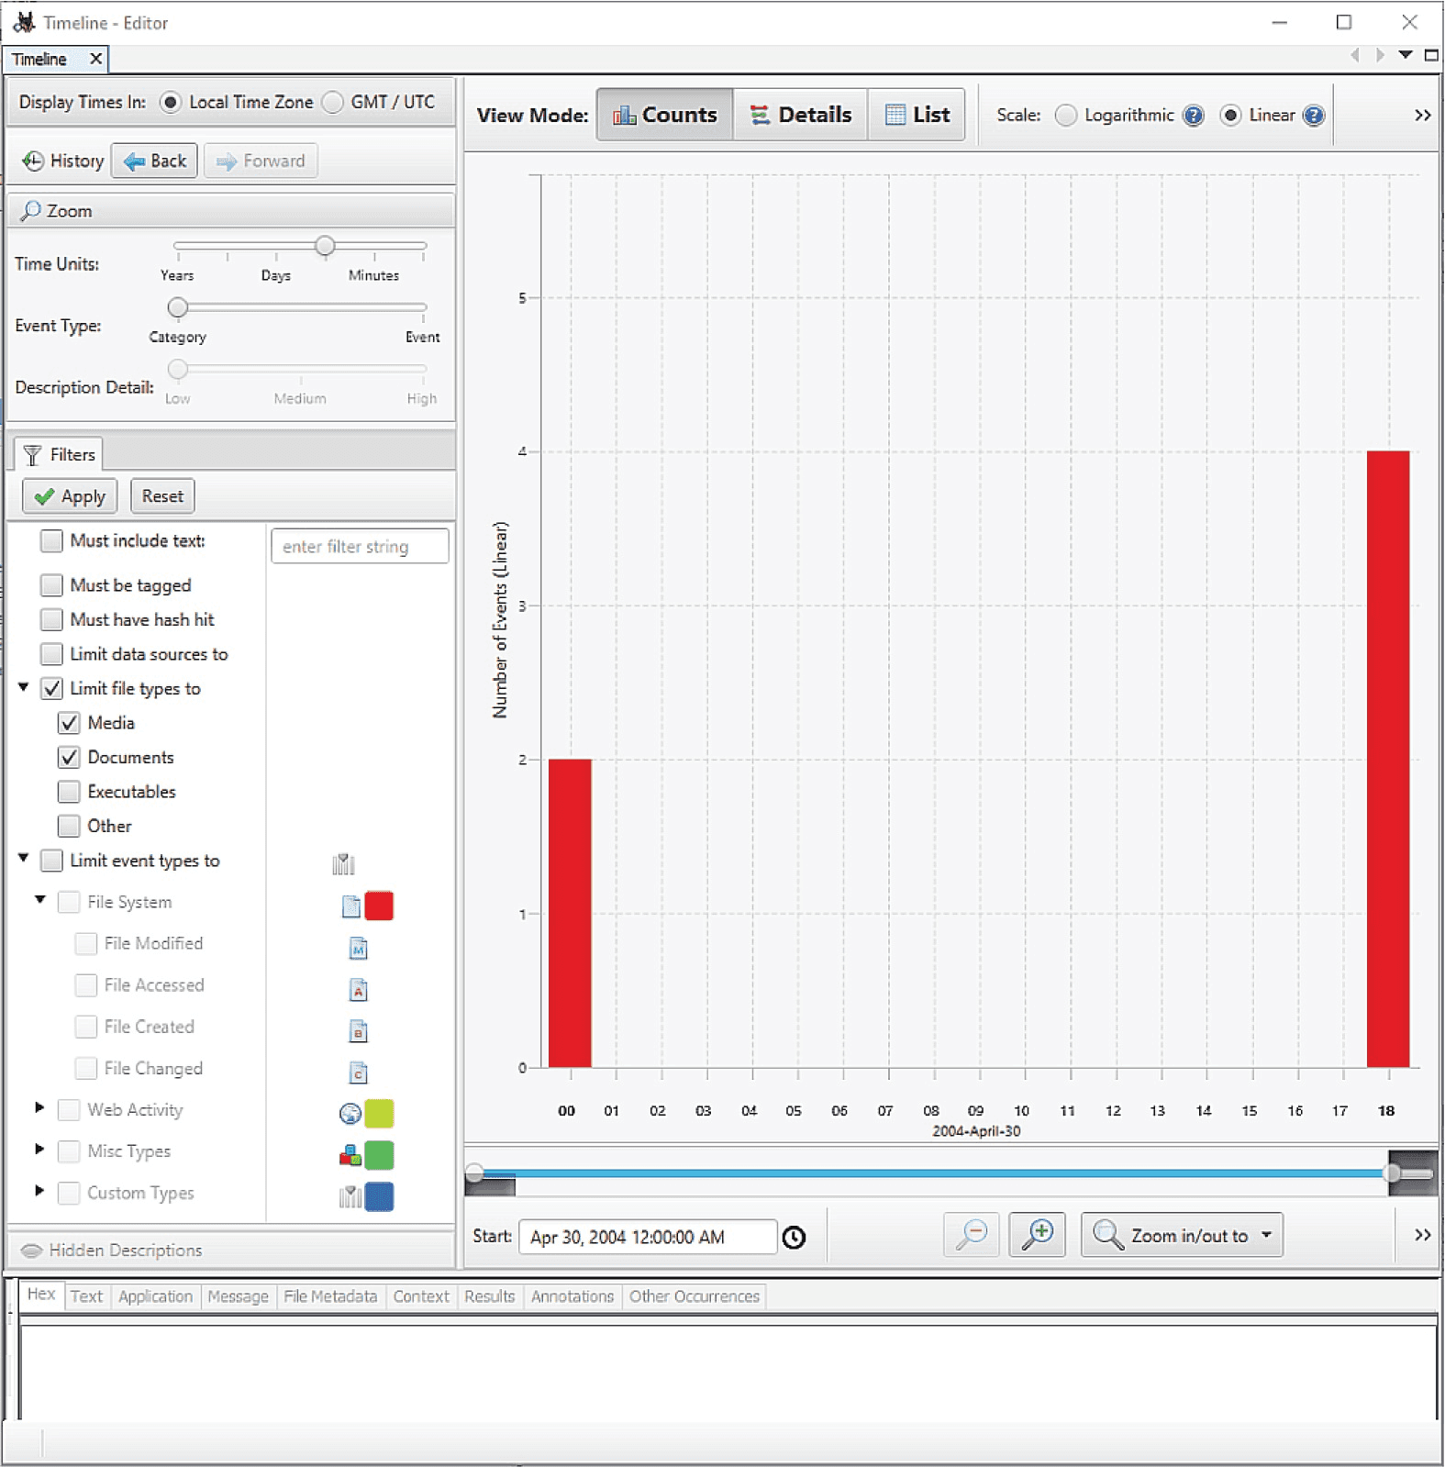This screenshot has width=1445, height=1467.
Task: Expand view mode toolbar overflow arrows
Action: coord(1423,116)
